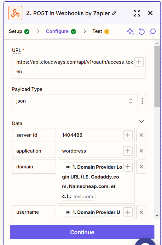162x245 pixels.
Task: Open the AI sparkle assistant icon
Action: coord(130,32)
